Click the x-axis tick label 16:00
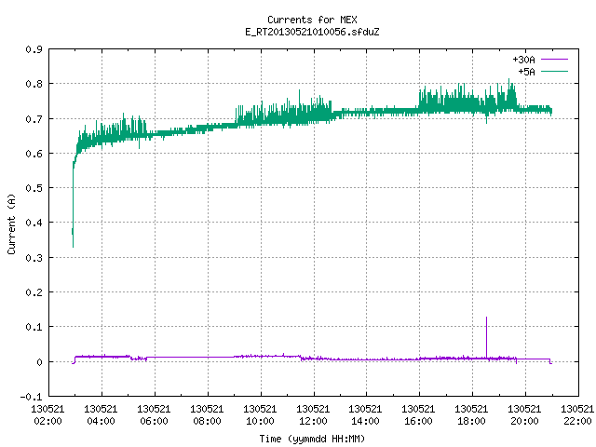This screenshot has width=596, height=447. click(418, 421)
